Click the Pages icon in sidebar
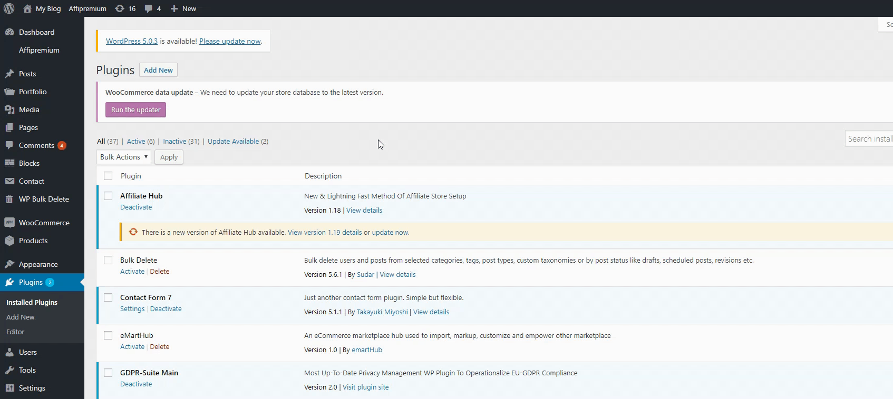893x399 pixels. 9,127
